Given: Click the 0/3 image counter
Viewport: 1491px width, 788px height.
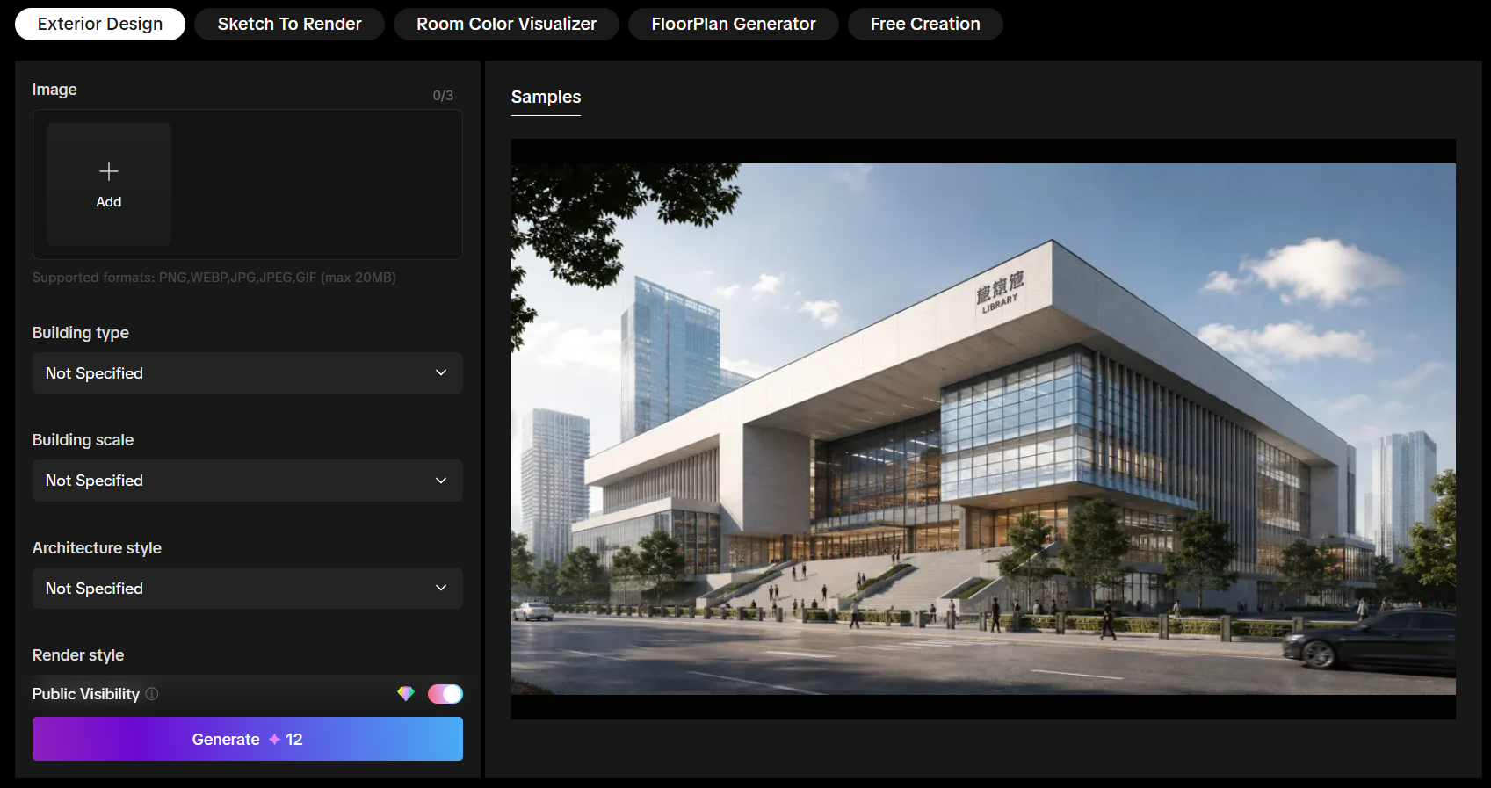Looking at the screenshot, I should 443,95.
